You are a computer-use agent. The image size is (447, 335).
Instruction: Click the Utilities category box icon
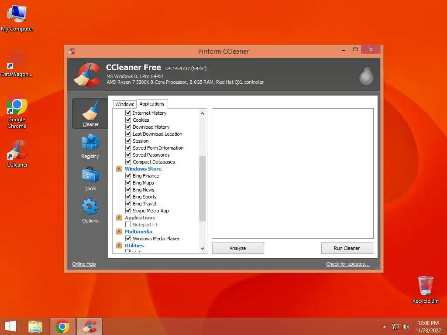pos(119,246)
